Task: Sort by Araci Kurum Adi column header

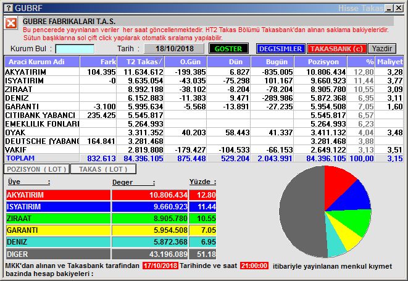Action: coord(42,62)
